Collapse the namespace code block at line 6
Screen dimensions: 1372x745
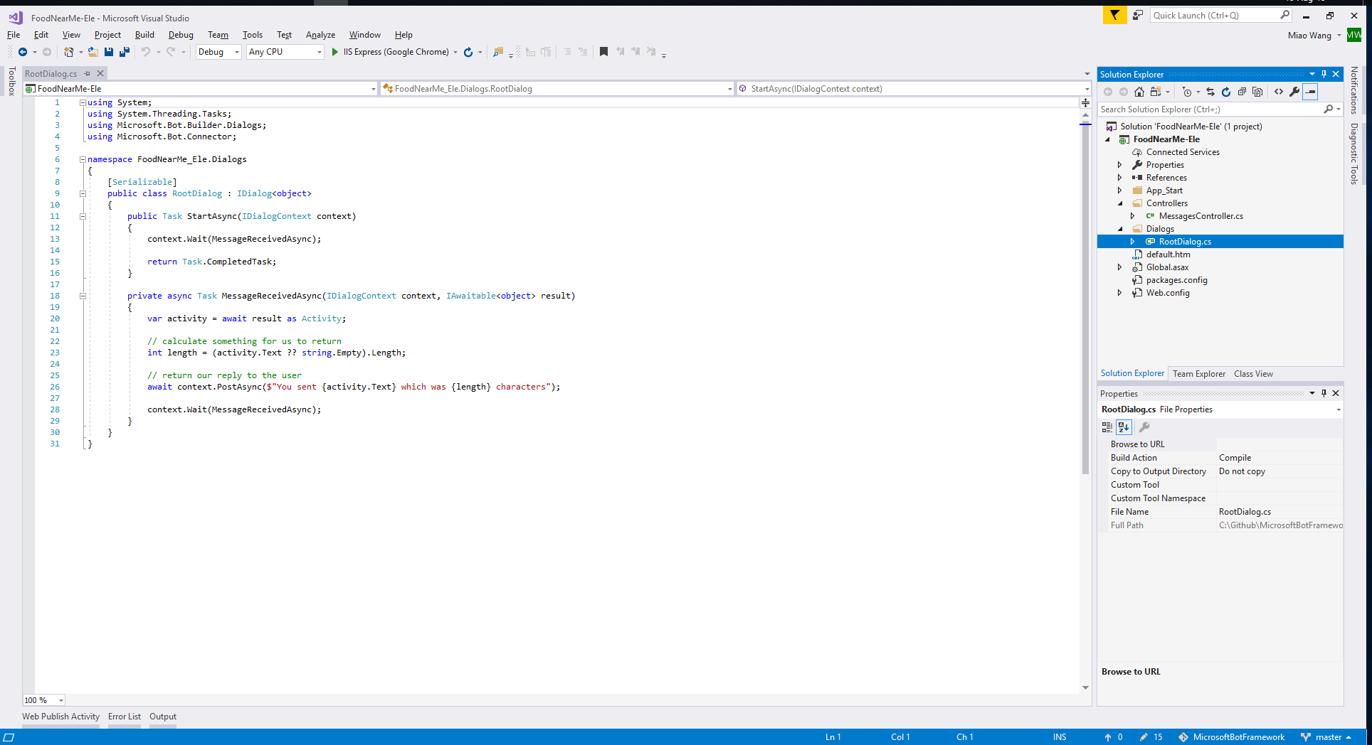tap(83, 159)
